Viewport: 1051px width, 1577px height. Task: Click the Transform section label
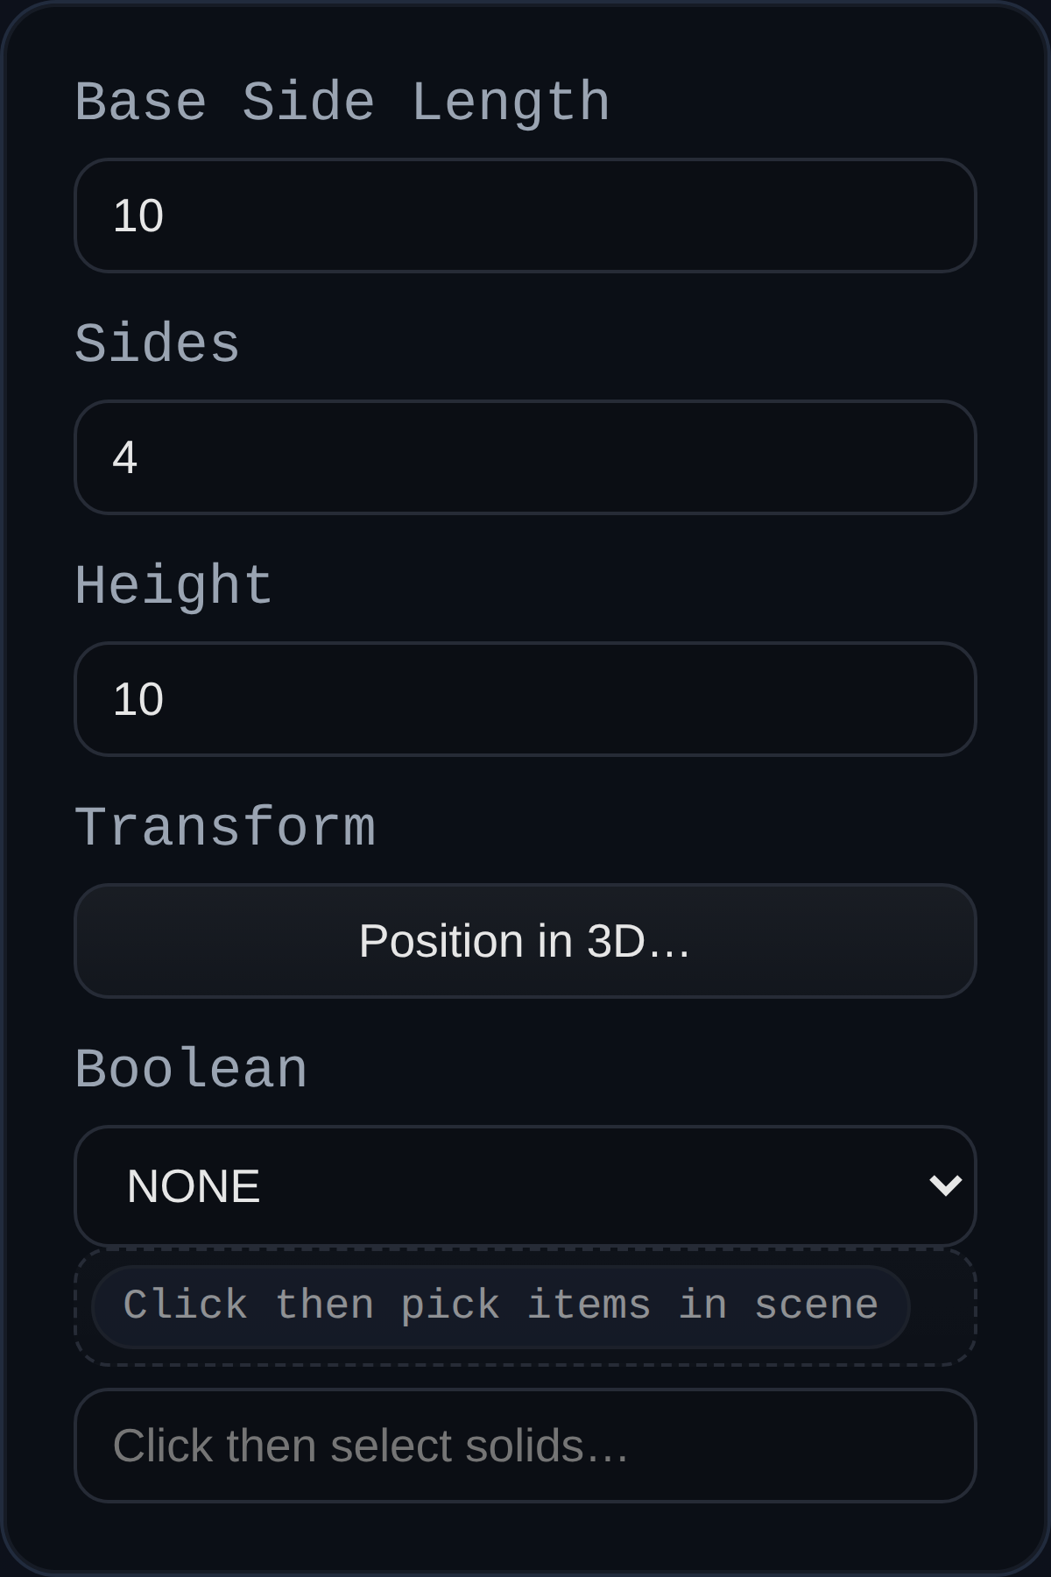(226, 824)
